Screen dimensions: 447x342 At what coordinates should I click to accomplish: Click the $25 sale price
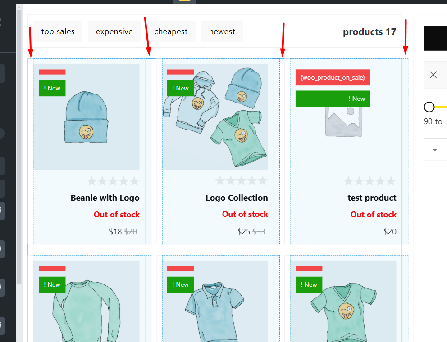click(244, 231)
